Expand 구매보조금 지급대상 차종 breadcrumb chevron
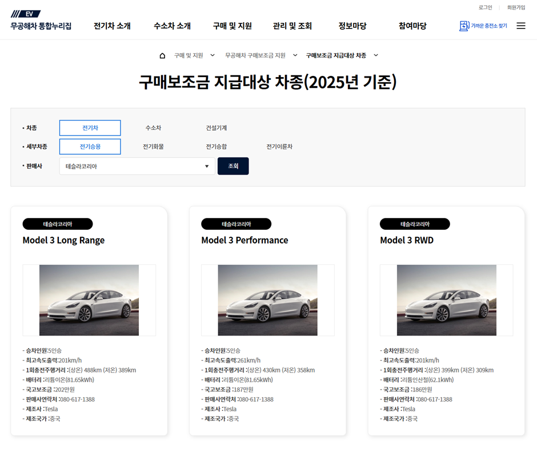This screenshot has width=537, height=449. click(376, 55)
